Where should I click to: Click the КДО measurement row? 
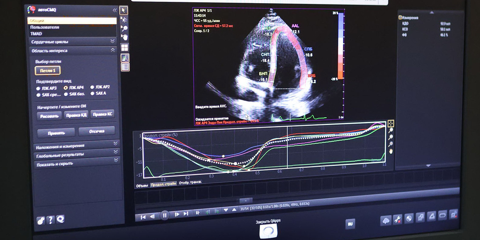pyautogui.click(x=426, y=23)
